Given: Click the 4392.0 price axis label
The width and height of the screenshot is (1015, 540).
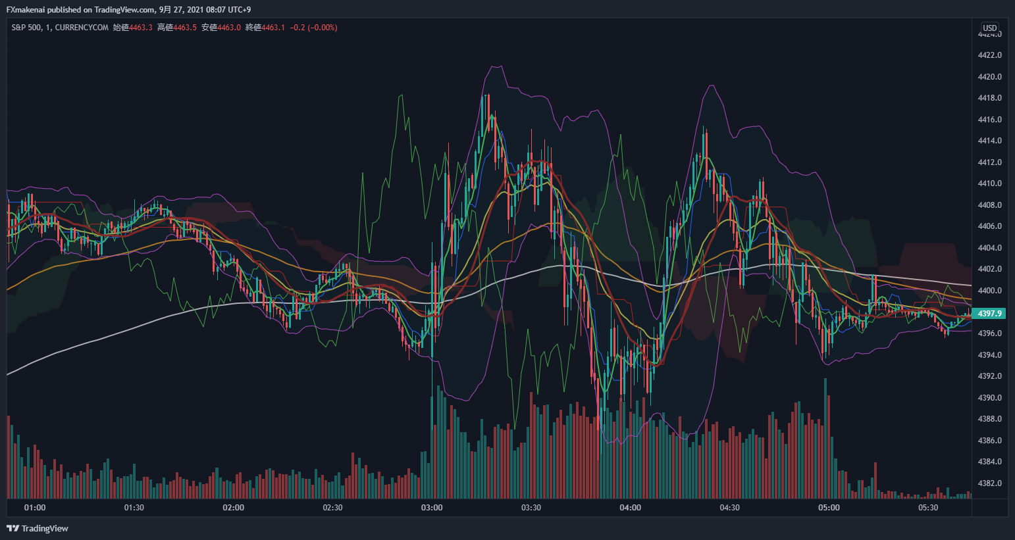Looking at the screenshot, I should 989,376.
